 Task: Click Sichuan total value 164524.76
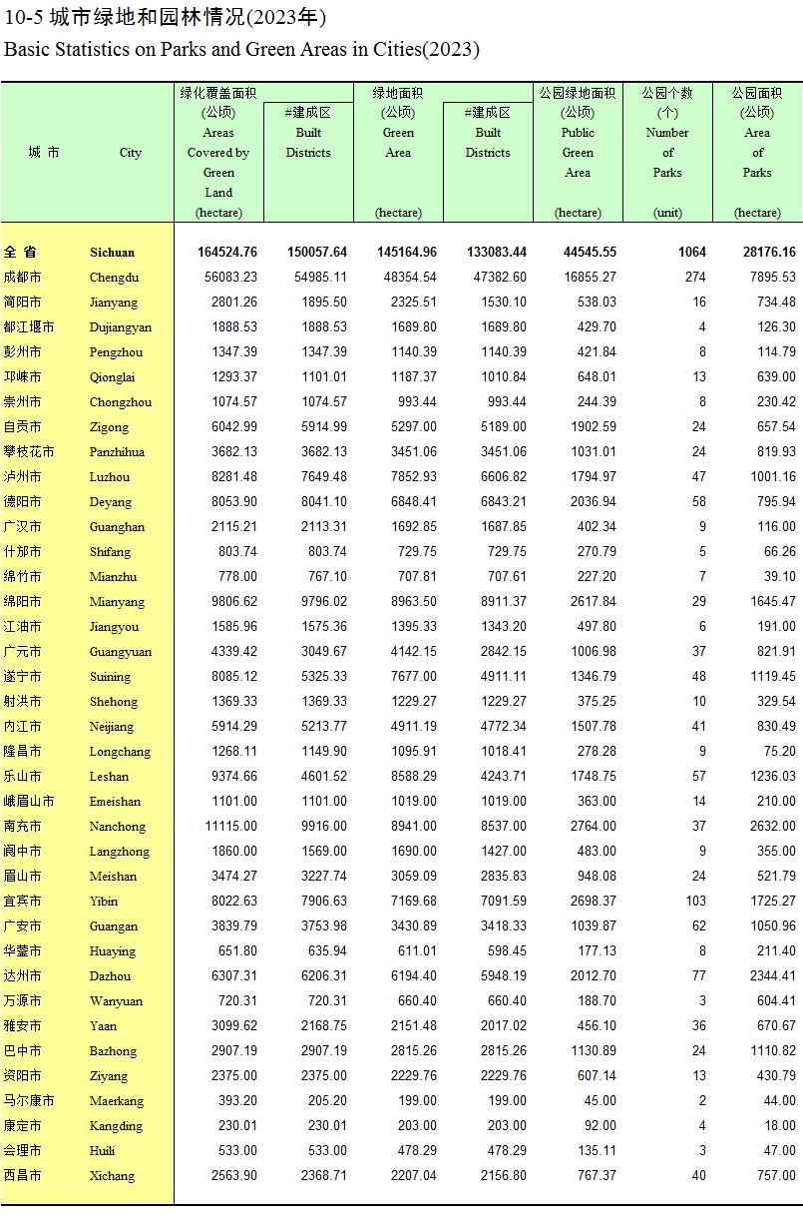pos(227,253)
